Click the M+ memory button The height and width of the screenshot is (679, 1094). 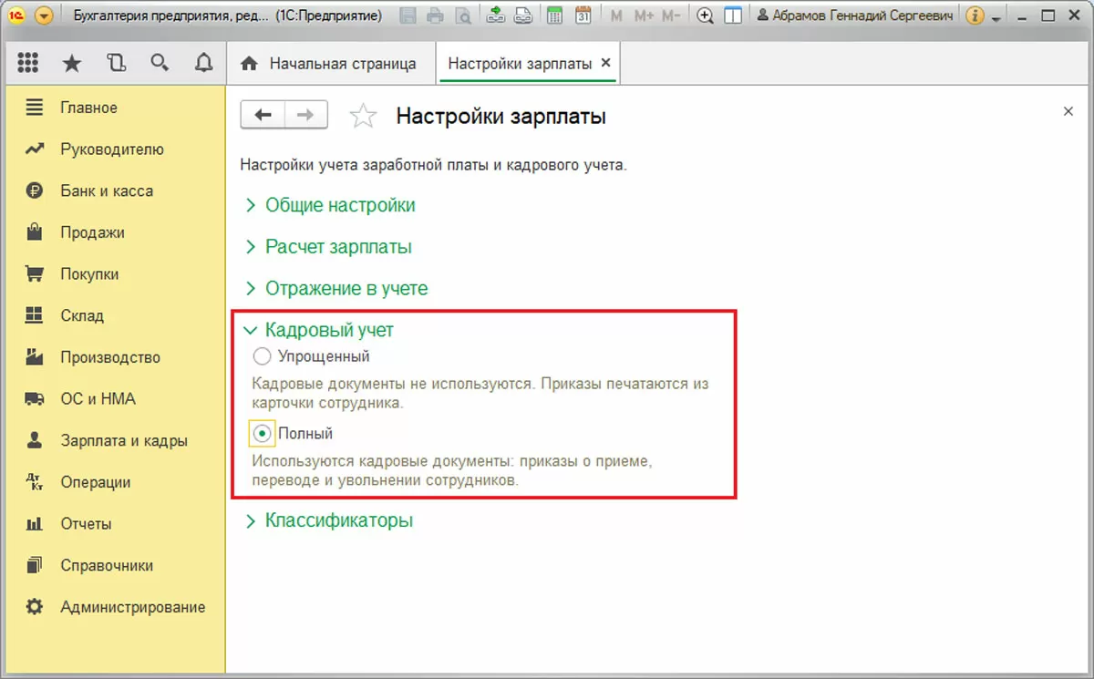coord(644,15)
